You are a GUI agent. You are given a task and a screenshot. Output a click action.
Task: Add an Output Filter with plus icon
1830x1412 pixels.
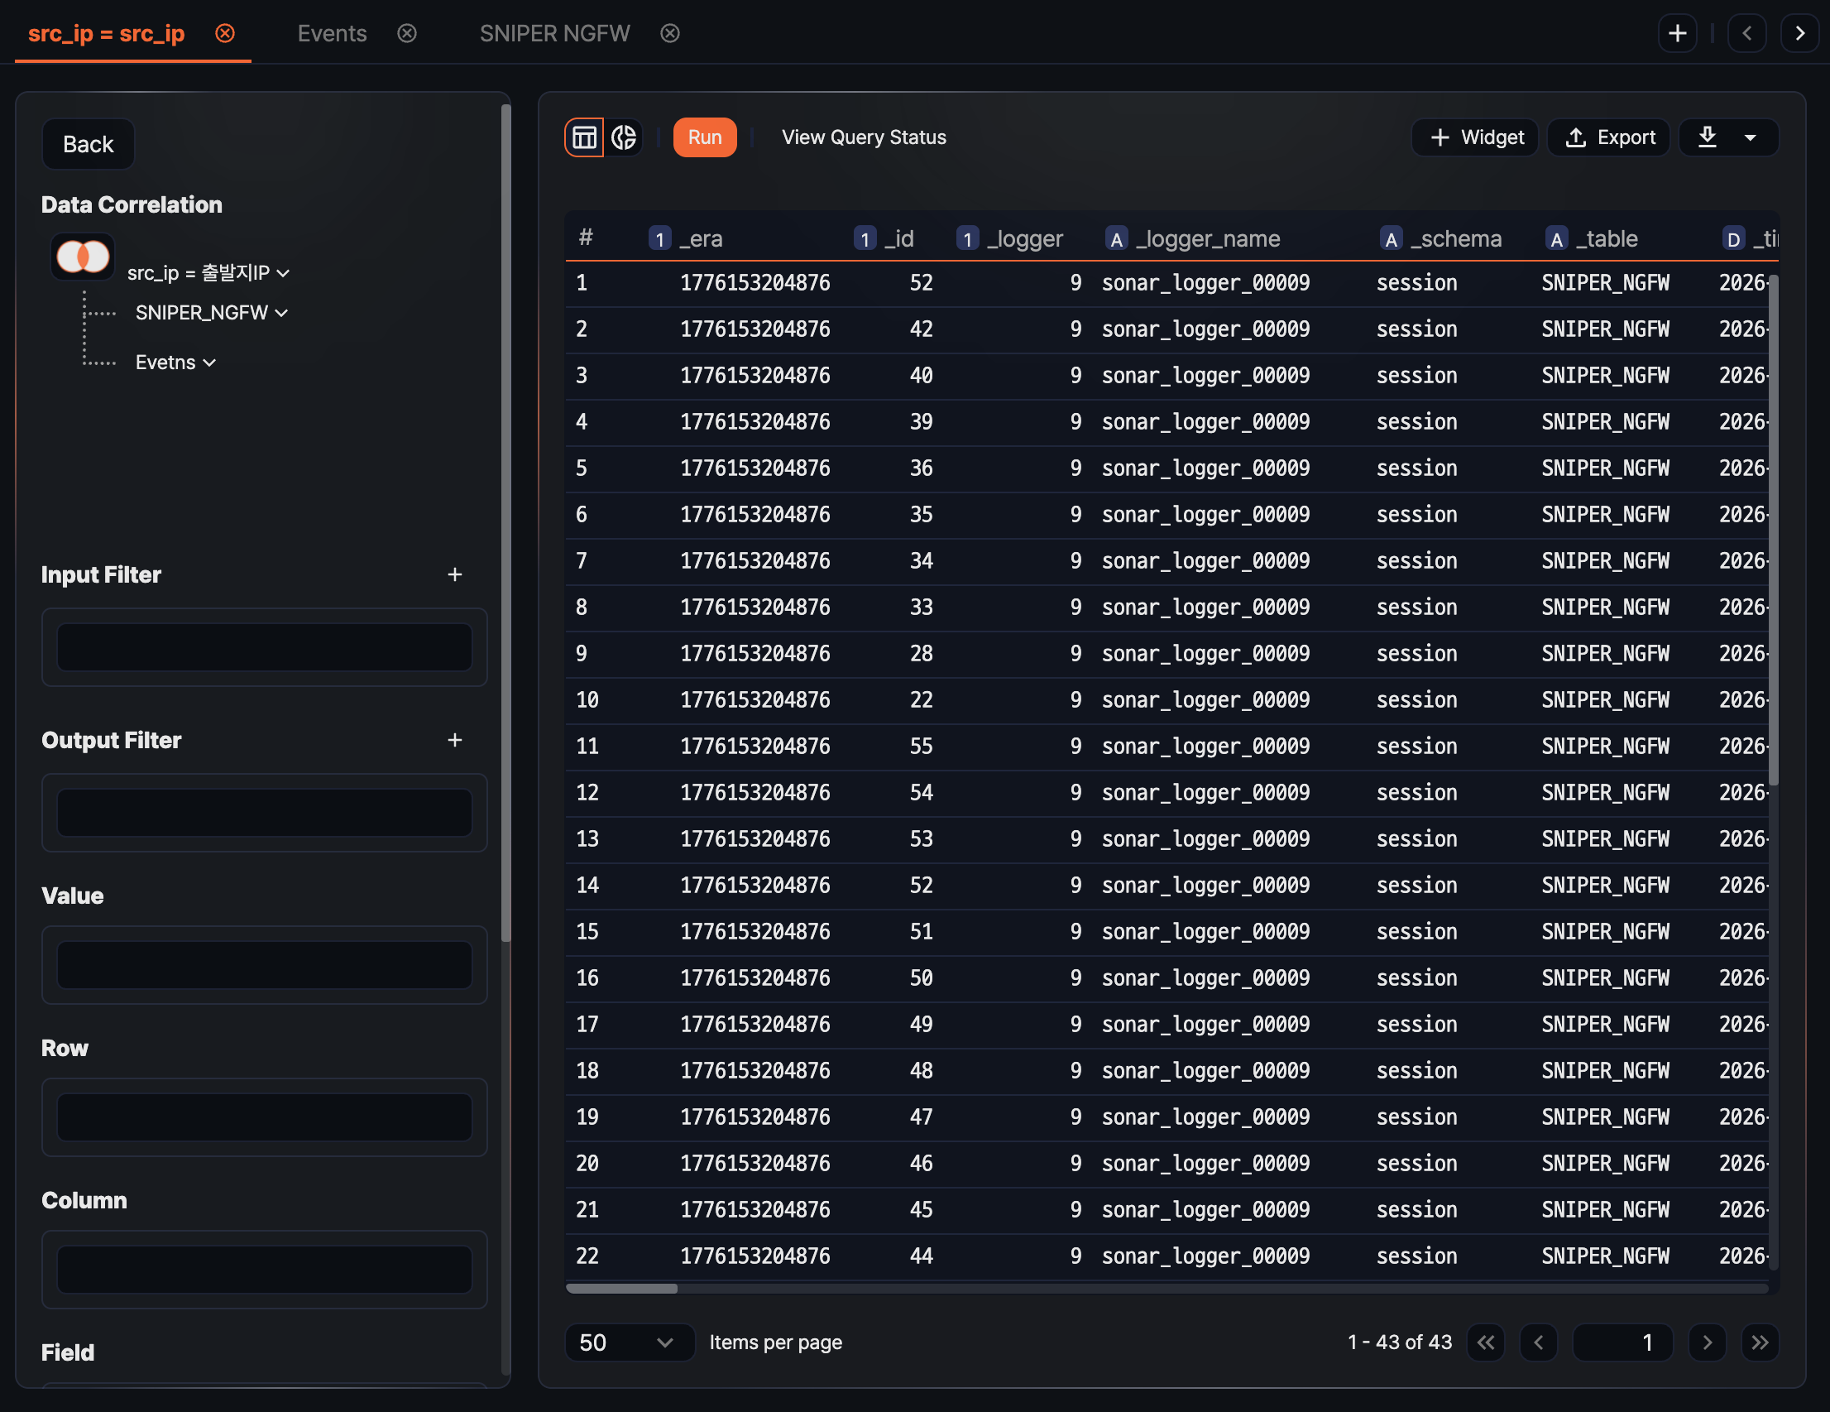[x=455, y=741]
